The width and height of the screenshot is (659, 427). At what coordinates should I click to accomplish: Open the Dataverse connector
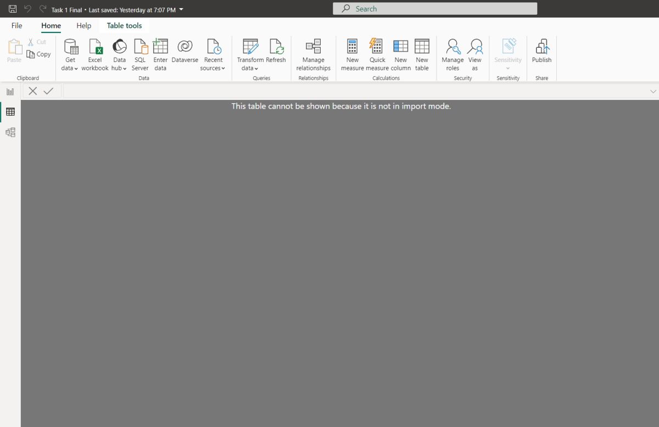coord(185,51)
